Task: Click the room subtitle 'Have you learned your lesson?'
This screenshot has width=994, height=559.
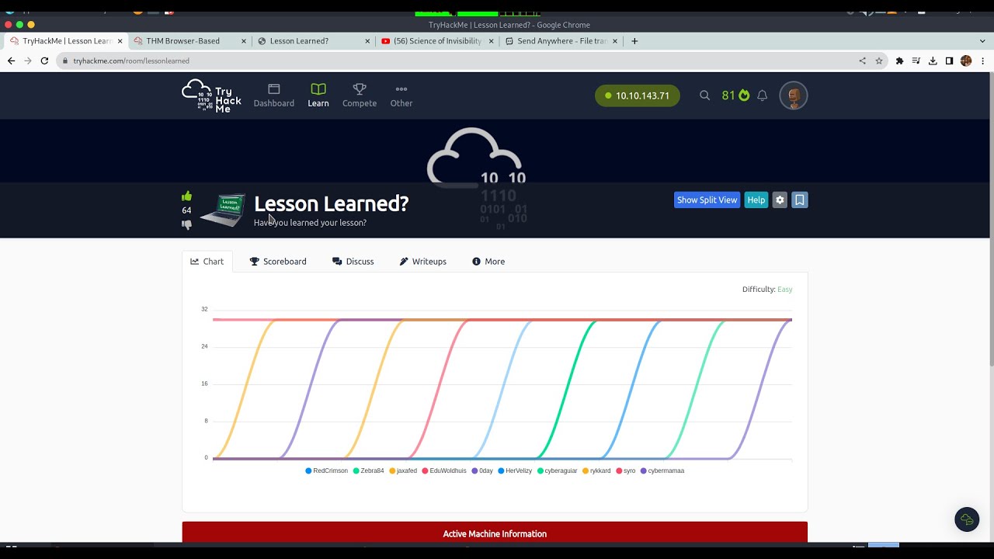Action: [310, 223]
